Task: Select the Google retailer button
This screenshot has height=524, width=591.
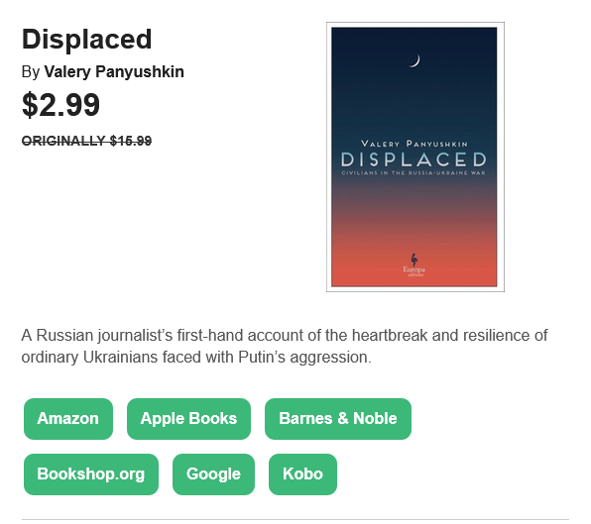Action: [213, 473]
